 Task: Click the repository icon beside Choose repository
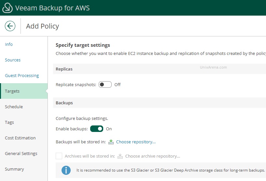111,142
